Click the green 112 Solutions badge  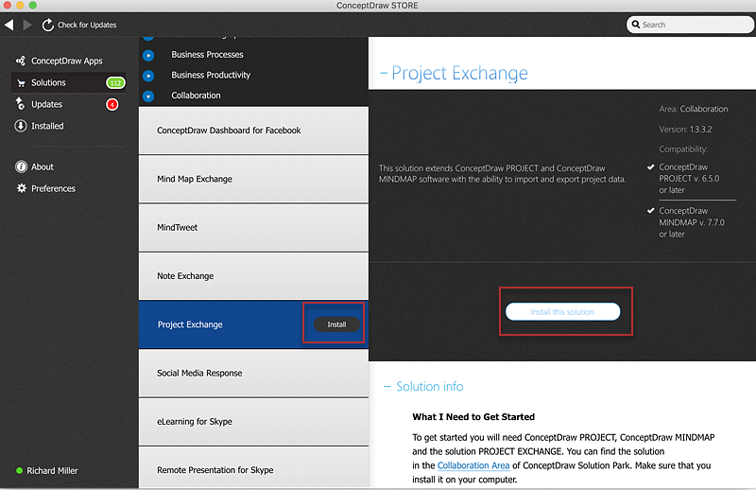(115, 83)
